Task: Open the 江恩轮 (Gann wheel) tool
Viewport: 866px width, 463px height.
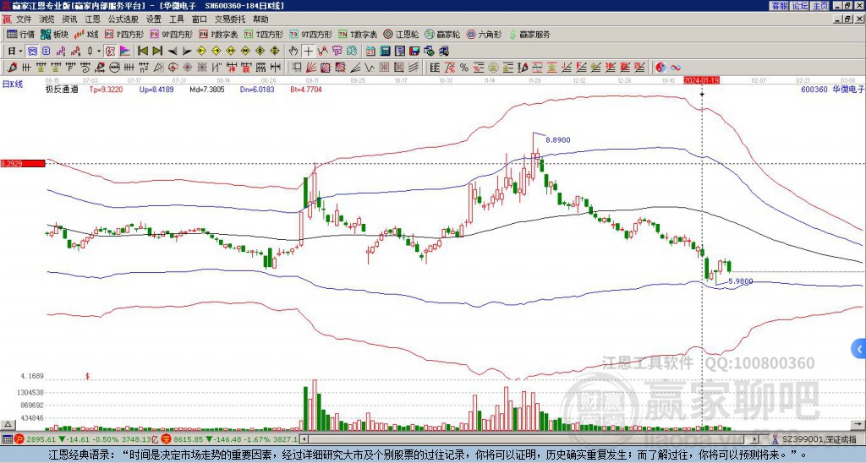Action: click(x=402, y=34)
